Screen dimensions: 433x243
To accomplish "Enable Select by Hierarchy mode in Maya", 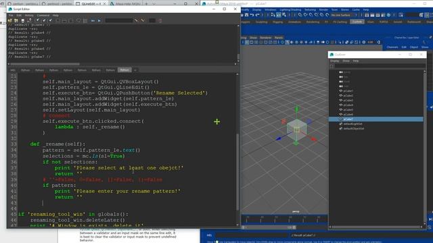I will (273, 15).
